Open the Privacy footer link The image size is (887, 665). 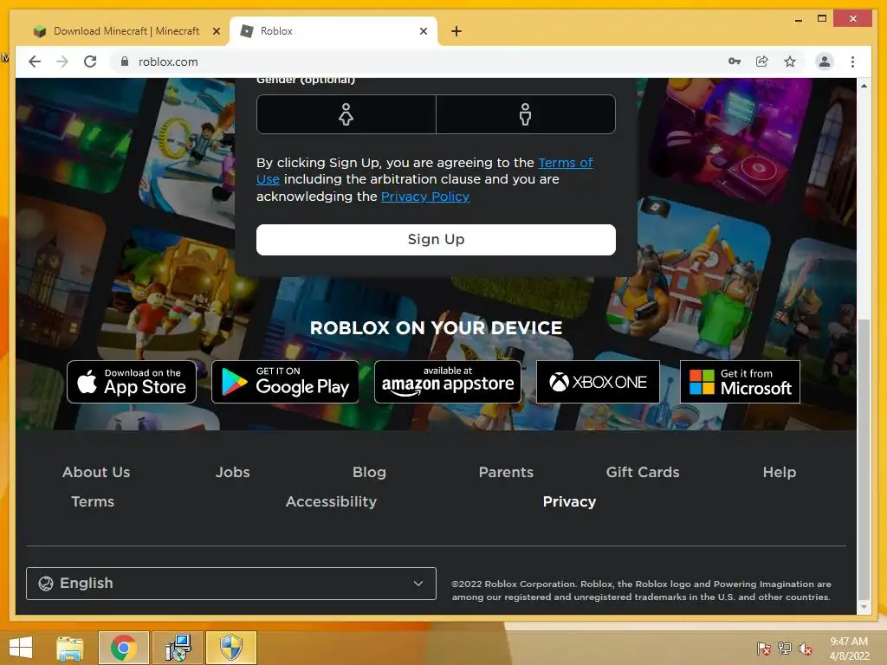click(569, 501)
